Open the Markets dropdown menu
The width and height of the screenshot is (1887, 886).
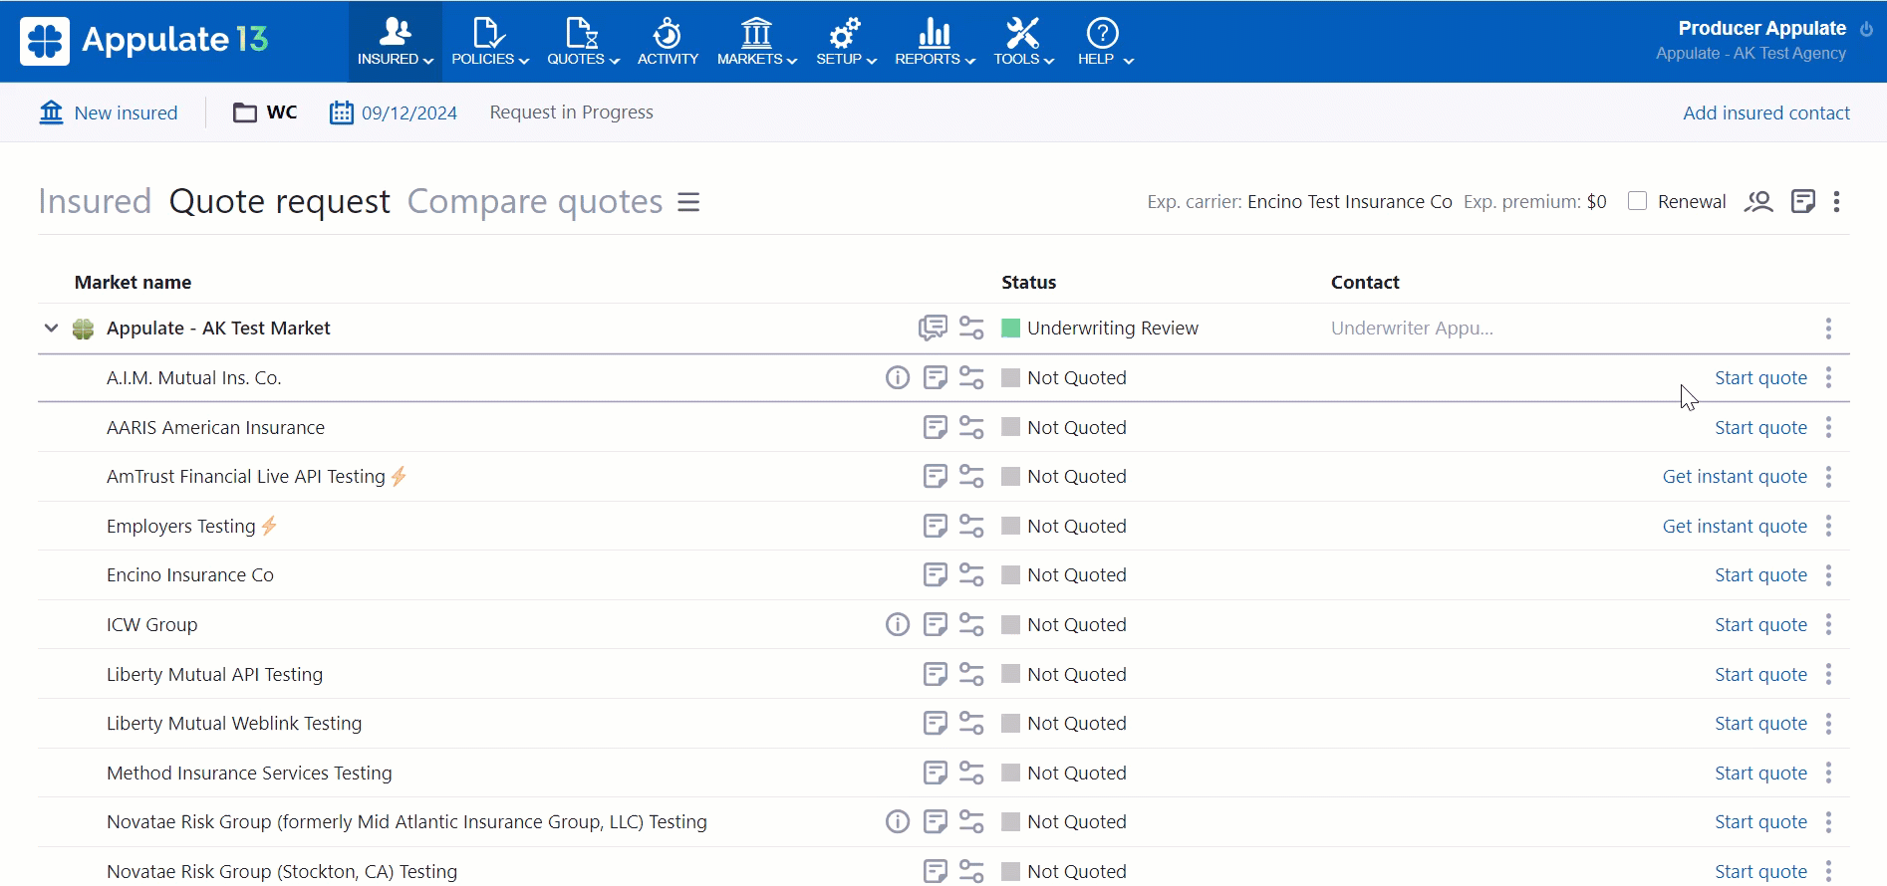point(756,41)
